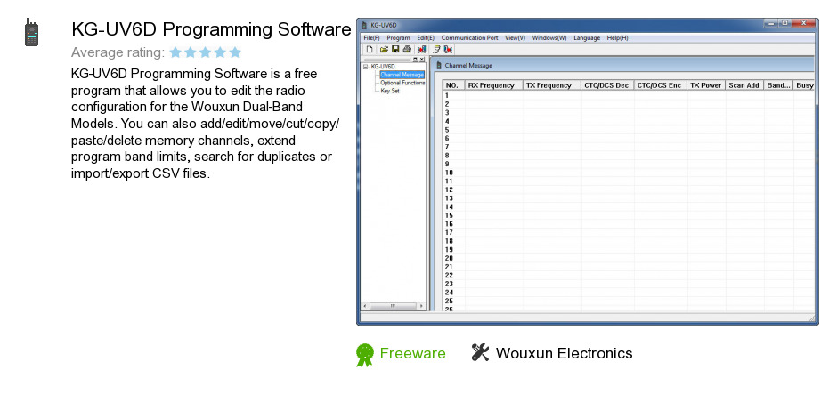Click the KG-UV6D title bar radio icon

pos(364,26)
